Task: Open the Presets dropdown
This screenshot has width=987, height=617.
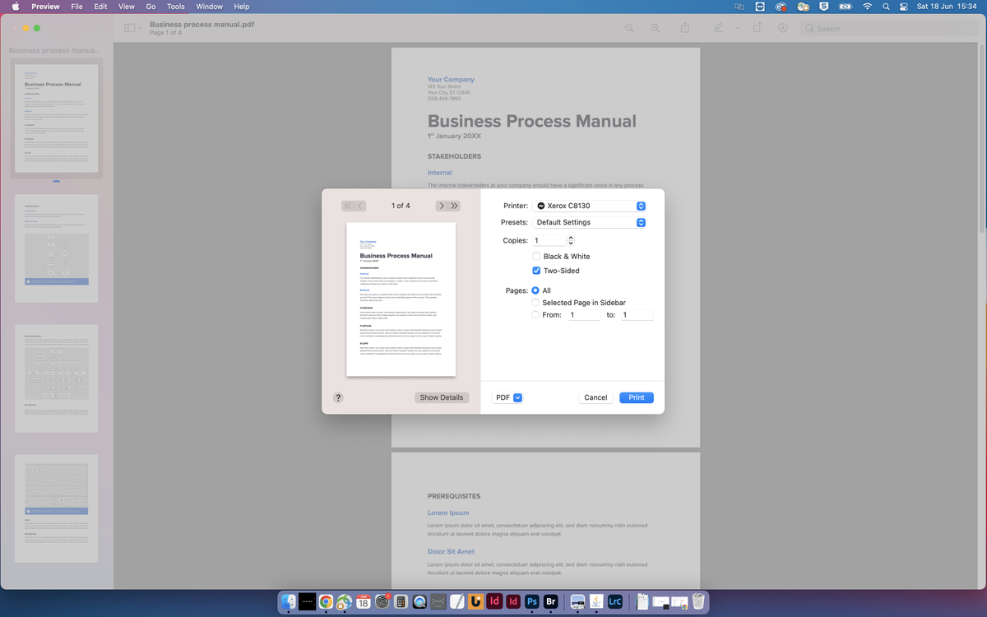Action: [590, 222]
